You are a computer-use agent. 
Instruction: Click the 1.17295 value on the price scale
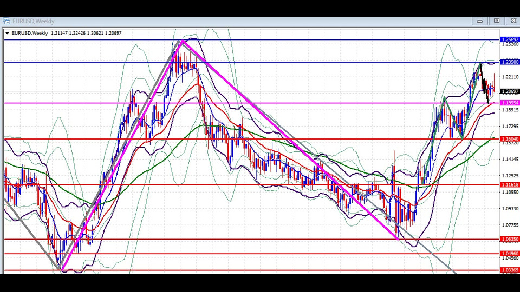click(510, 126)
